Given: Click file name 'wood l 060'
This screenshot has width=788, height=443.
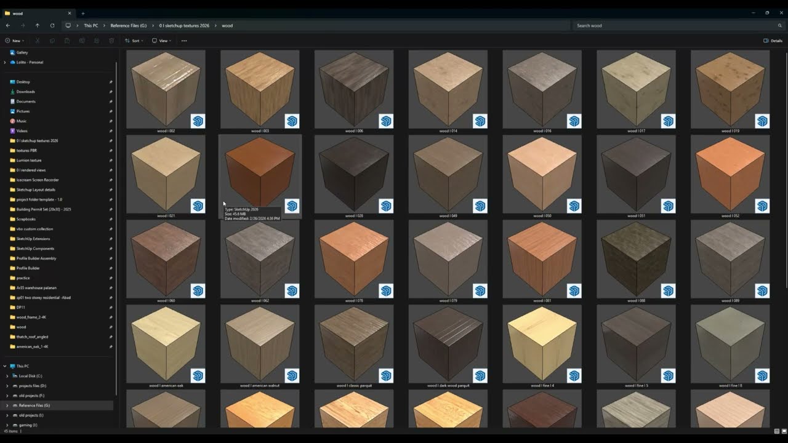Looking at the screenshot, I should pyautogui.click(x=166, y=301).
